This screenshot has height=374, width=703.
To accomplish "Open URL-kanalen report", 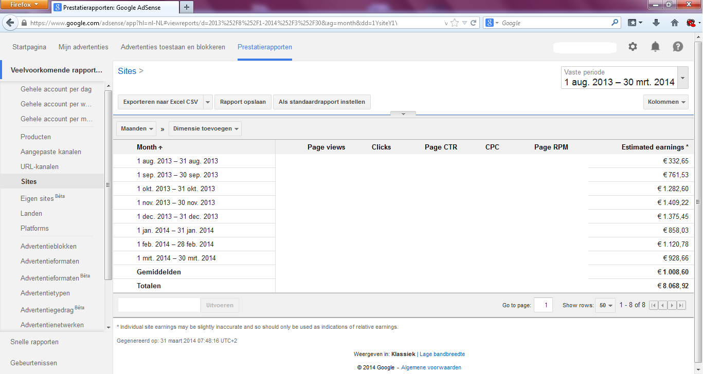I will click(40, 166).
